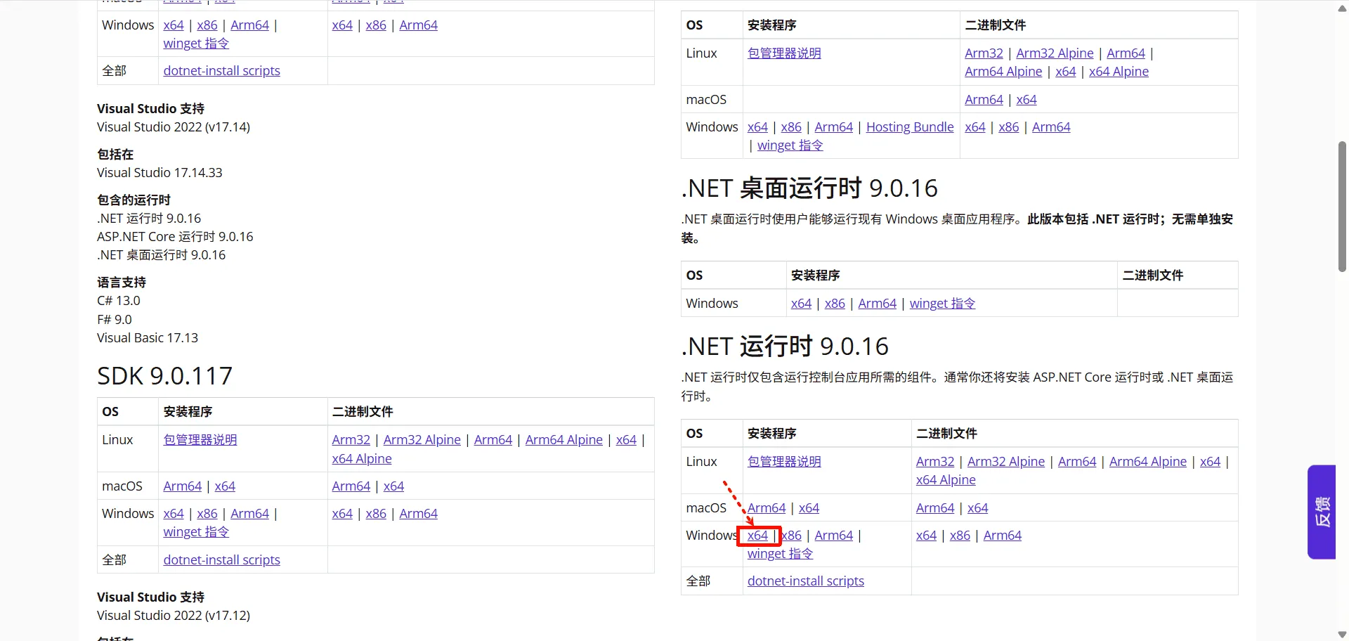
Task: Download .NET 运行时 9.0.16 Windows Arm64 binary
Action: 1003,536
